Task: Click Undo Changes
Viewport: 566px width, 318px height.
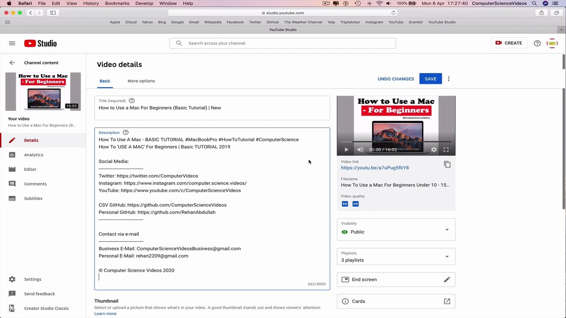Action: coord(396,79)
